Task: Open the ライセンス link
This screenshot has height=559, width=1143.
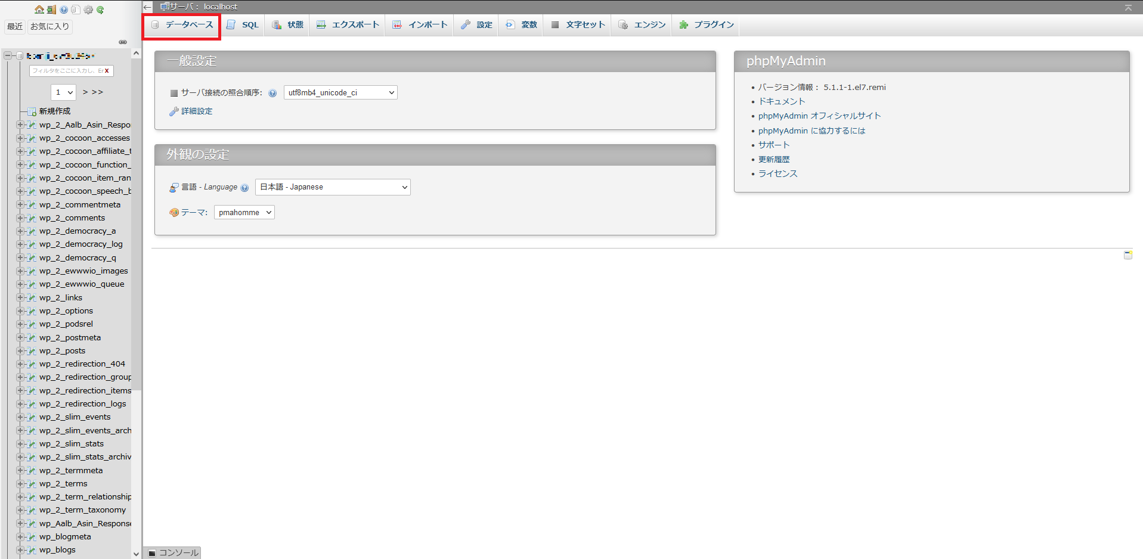Action: (x=778, y=174)
